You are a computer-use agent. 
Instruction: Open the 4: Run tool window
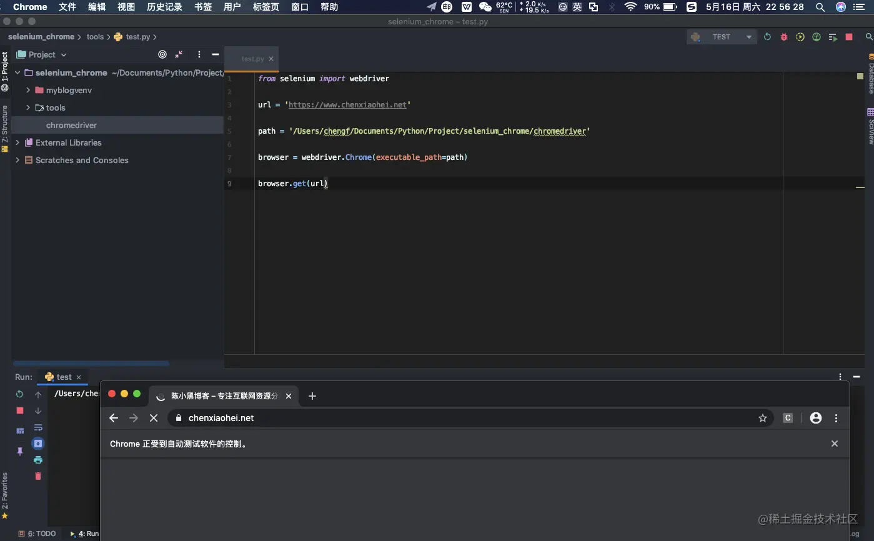[x=84, y=534]
